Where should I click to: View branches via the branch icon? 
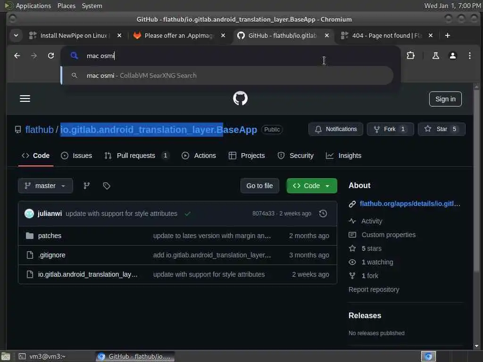(87, 186)
